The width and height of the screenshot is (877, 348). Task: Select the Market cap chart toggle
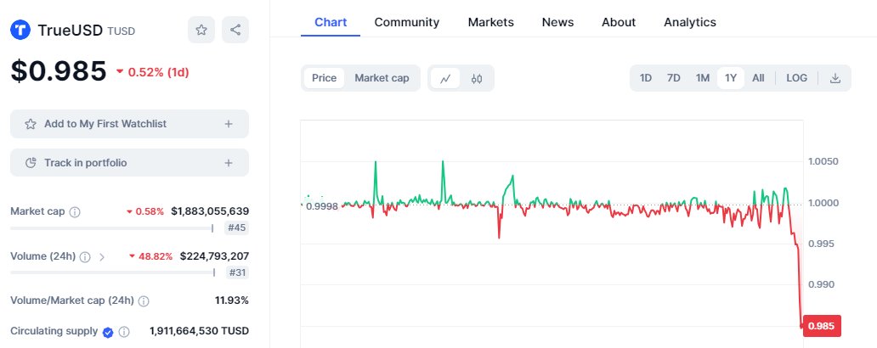coord(382,78)
